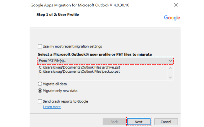Click the 'Select a Microsoft Outlook user profile' label
204x127 pixels.
tap(95, 54)
